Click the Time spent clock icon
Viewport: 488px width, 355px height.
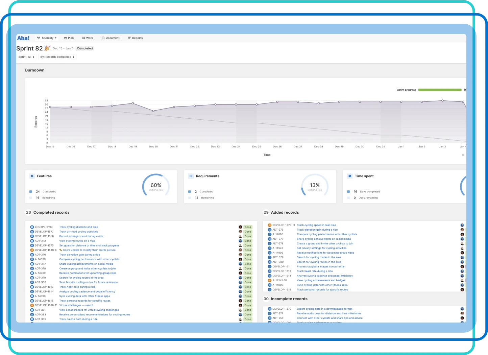click(350, 176)
